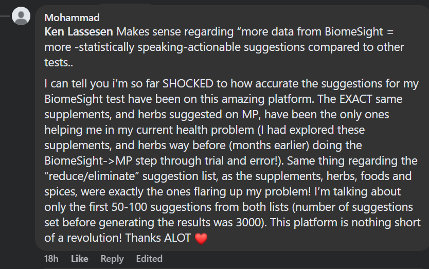Open the 18h timestamp permalink
This screenshot has height=269, width=429.
[x=51, y=259]
